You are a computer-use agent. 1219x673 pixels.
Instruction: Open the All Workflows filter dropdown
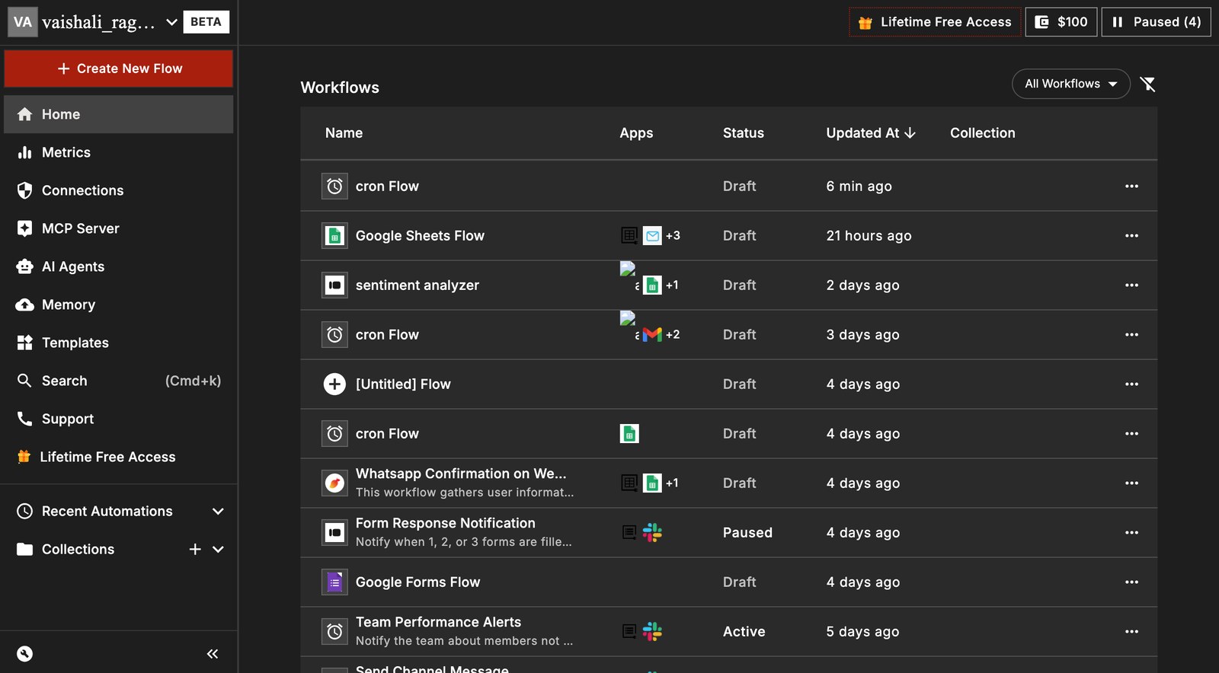1070,84
